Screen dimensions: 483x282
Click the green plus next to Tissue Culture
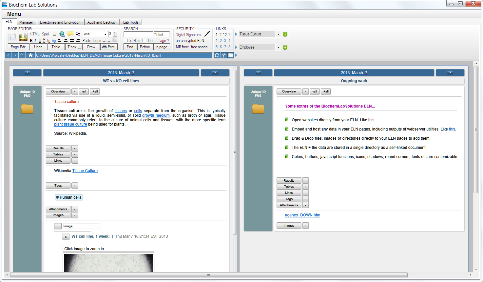pyautogui.click(x=285, y=34)
